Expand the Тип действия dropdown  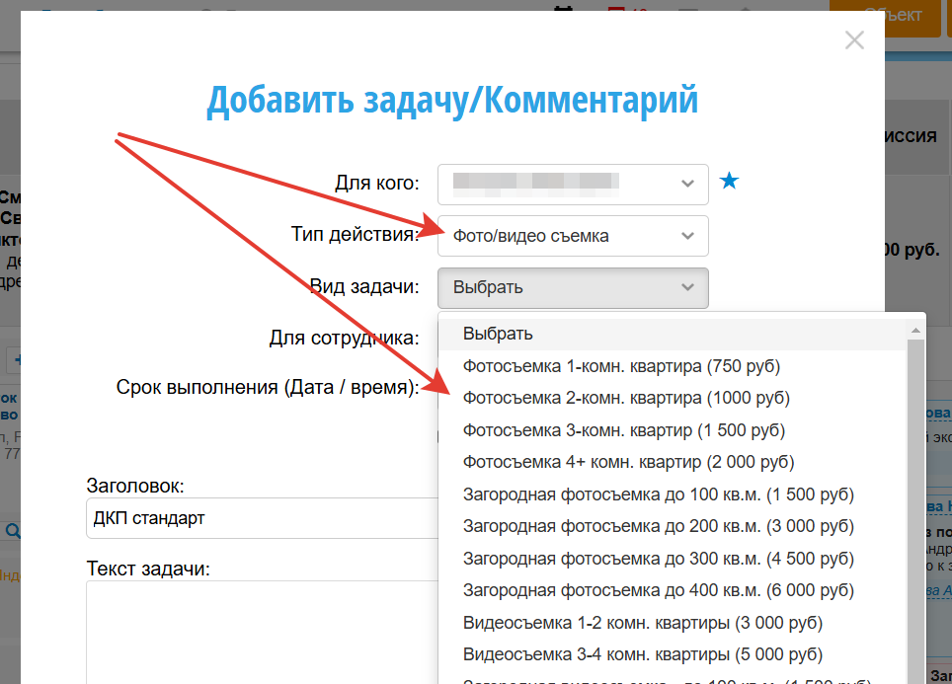[573, 236]
